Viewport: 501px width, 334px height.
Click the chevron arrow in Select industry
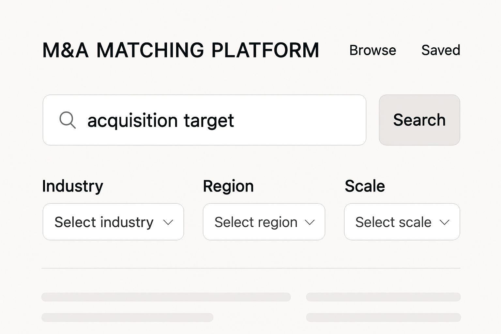pyautogui.click(x=168, y=222)
